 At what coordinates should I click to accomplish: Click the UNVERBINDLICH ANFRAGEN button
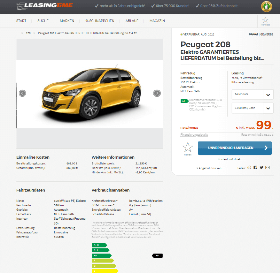click(x=235, y=148)
